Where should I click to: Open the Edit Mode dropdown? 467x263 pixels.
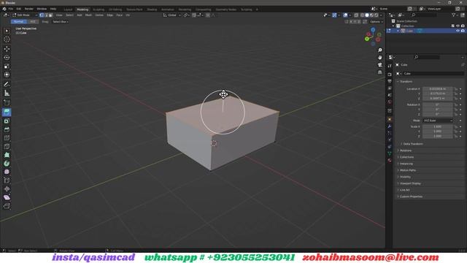tap(25, 15)
